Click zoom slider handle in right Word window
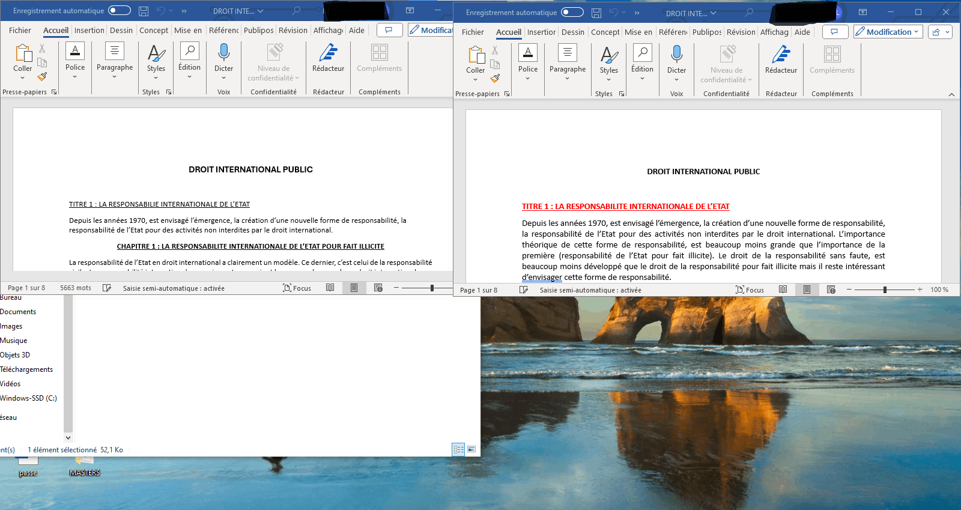This screenshot has height=510, width=961. click(x=885, y=290)
